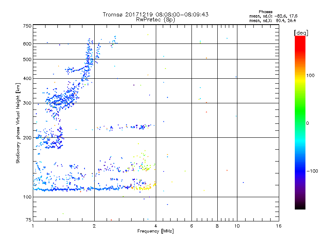Image resolution: width=328 pixels, height=246 pixels.
Task: Click the y-axis label 'Stationary phase Virtual Height [km]'
Action: tap(18, 123)
